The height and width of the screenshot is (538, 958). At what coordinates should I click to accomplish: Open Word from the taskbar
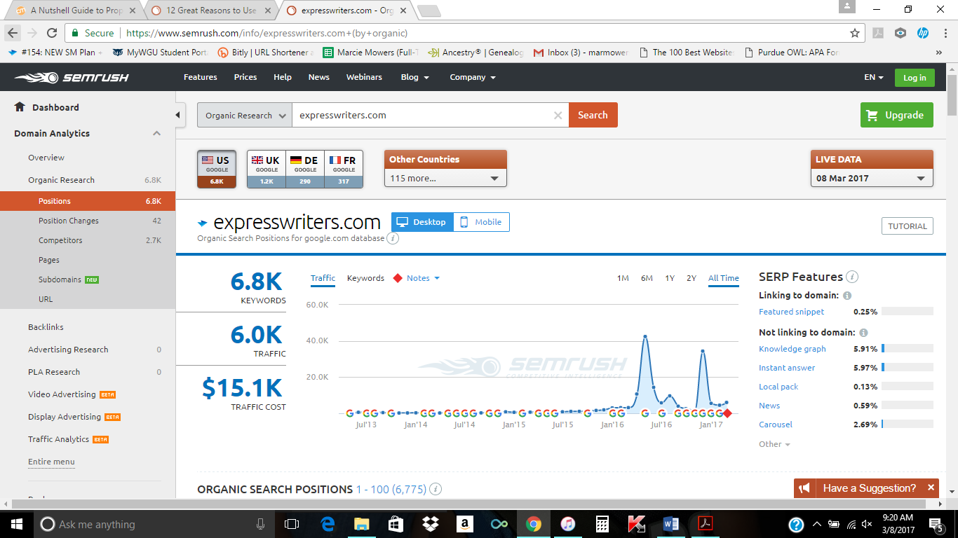[670, 524]
